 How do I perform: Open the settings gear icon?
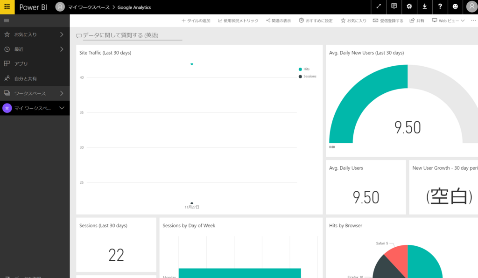pos(409,7)
